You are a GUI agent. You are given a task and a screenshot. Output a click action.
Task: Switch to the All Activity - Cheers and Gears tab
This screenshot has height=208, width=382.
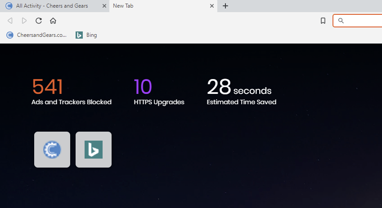(x=52, y=6)
